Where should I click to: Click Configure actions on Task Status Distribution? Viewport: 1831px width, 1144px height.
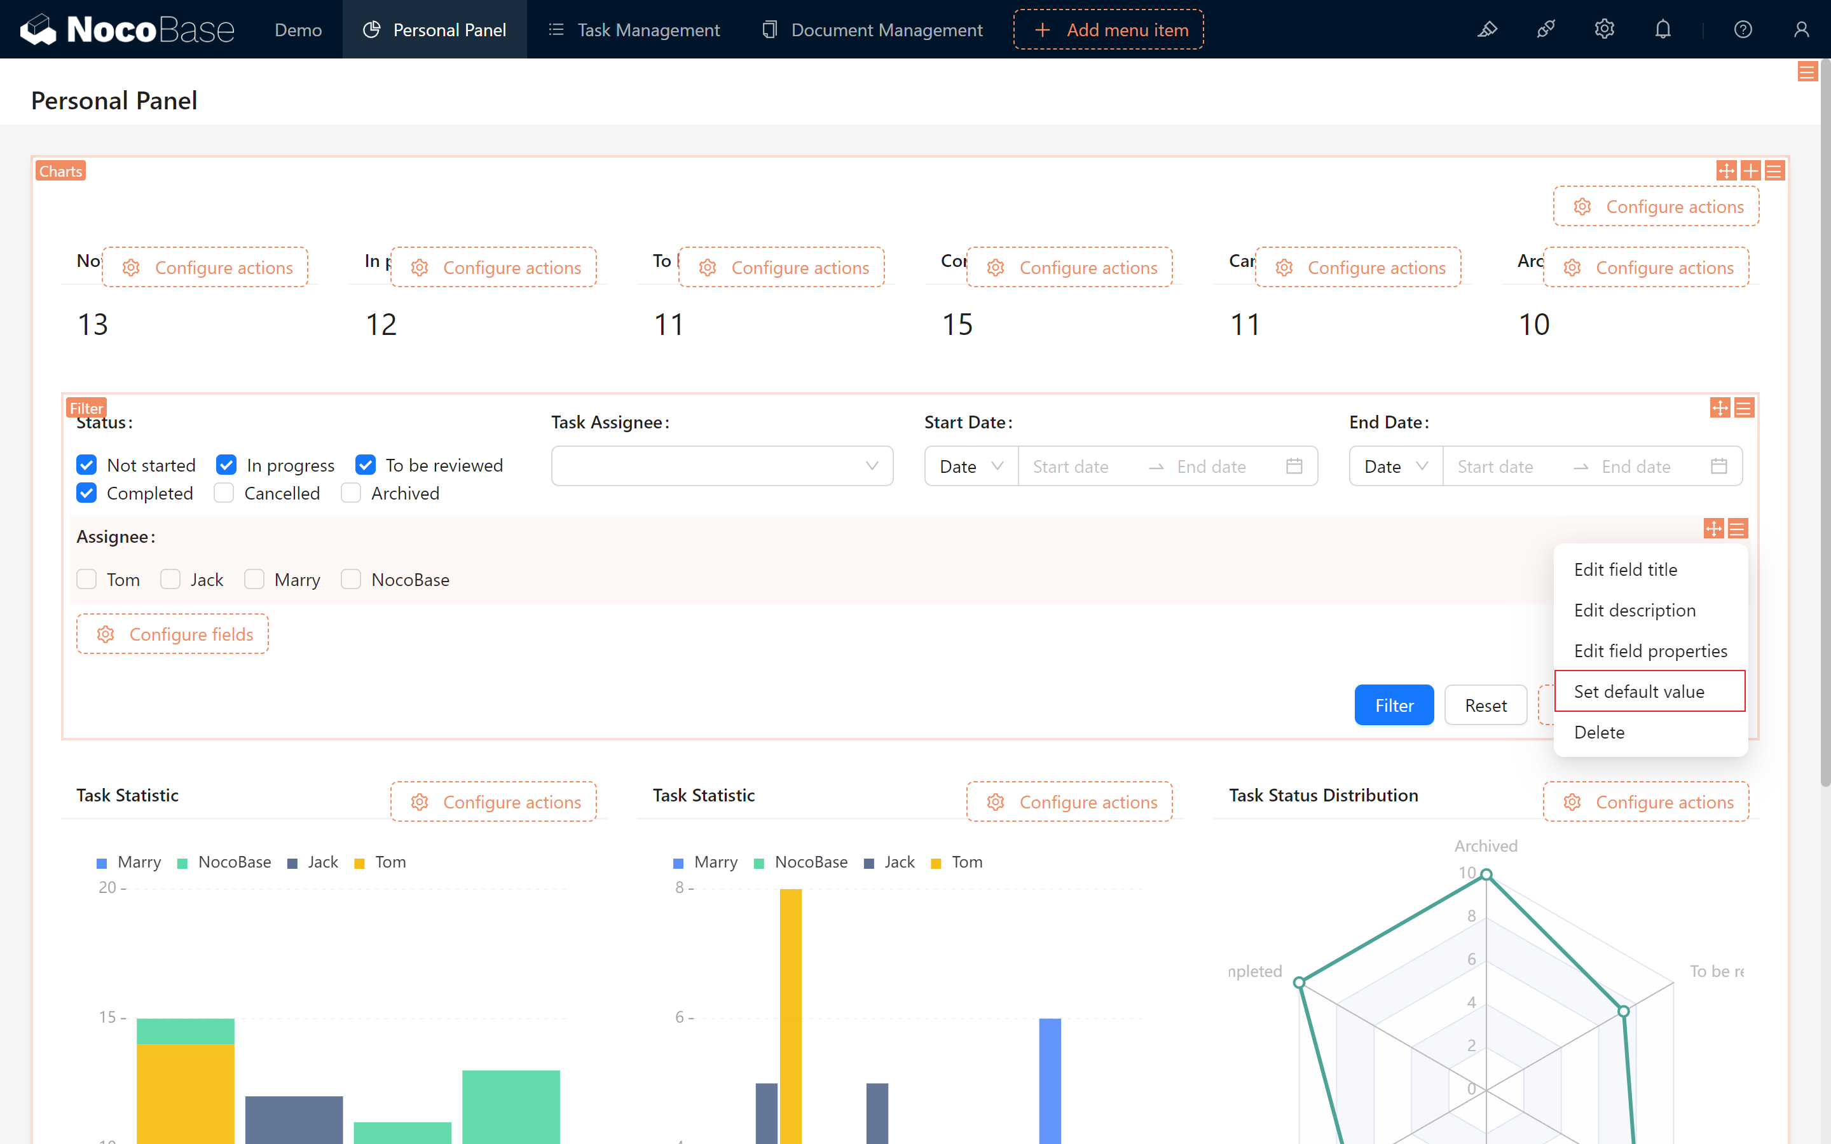point(1645,802)
